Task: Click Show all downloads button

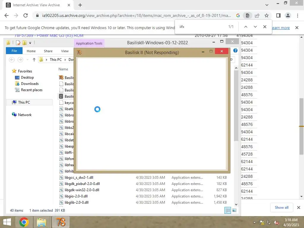Action: coord(281,208)
